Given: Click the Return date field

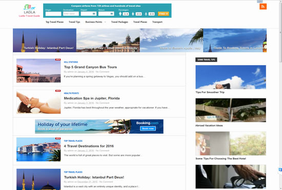Looking at the screenshot, I should (x=106, y=14).
